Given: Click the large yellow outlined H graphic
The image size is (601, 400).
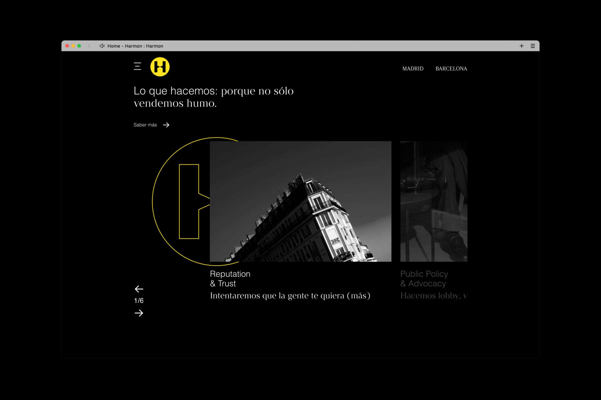Looking at the screenshot, I should 189,202.
